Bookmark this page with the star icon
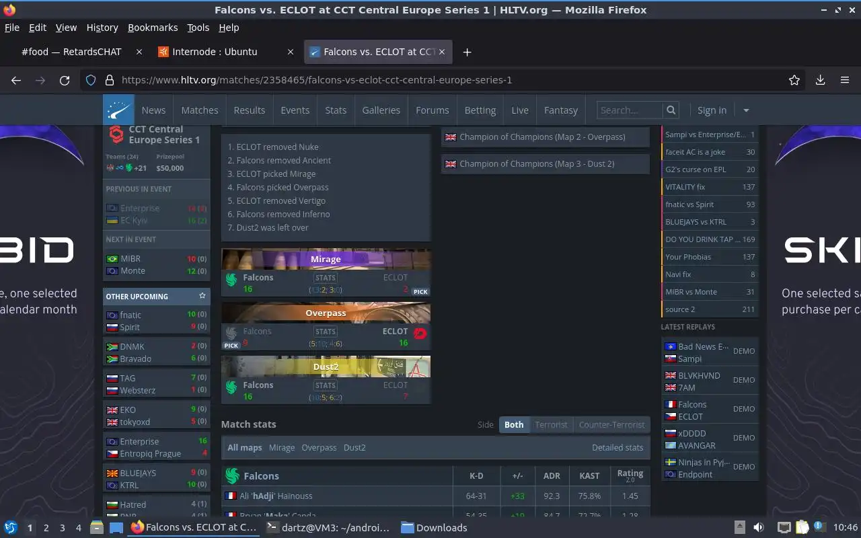The height and width of the screenshot is (538, 861). 794,80
